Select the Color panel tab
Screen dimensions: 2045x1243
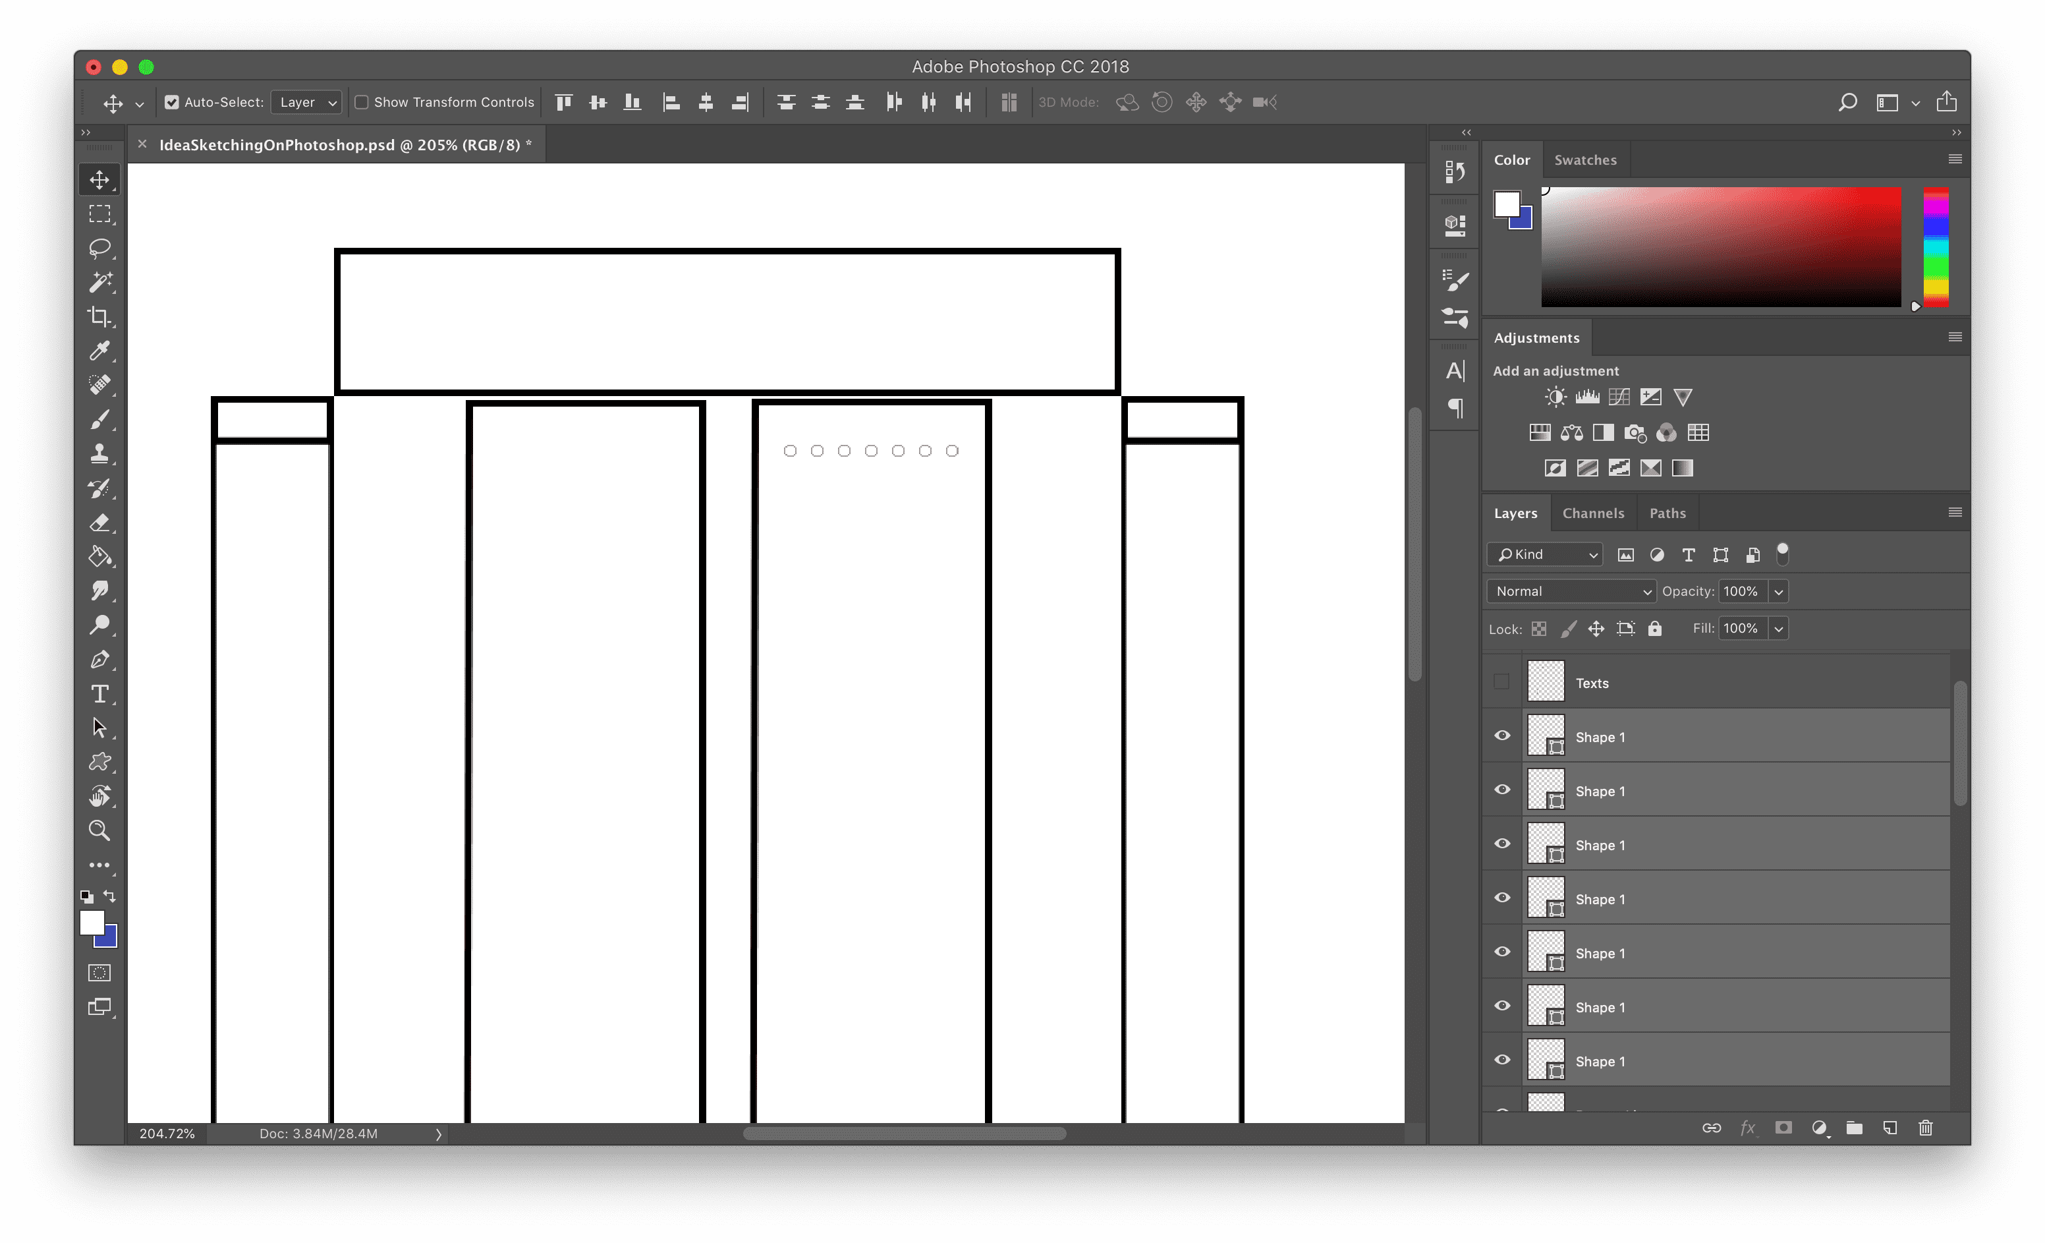1511,160
